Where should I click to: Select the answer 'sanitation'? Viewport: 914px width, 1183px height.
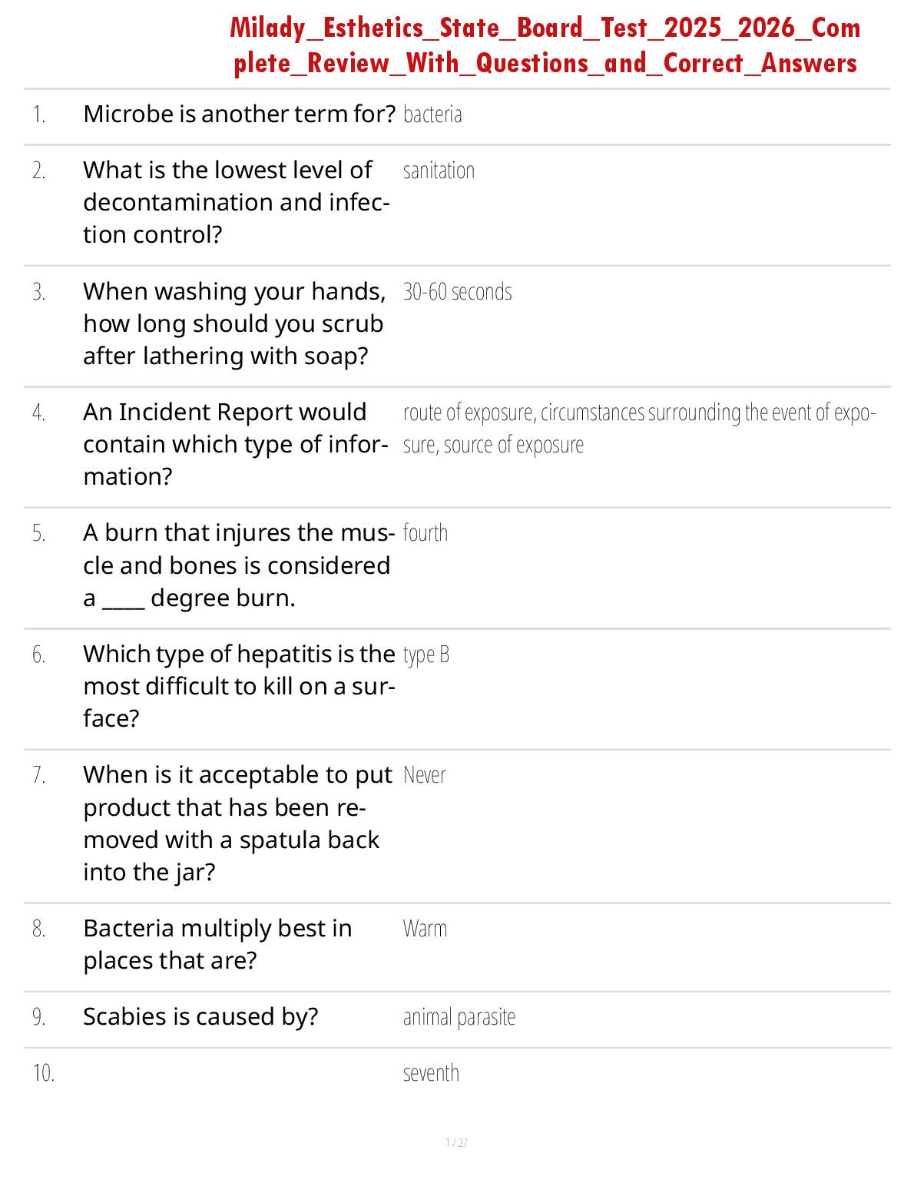pyautogui.click(x=439, y=171)
